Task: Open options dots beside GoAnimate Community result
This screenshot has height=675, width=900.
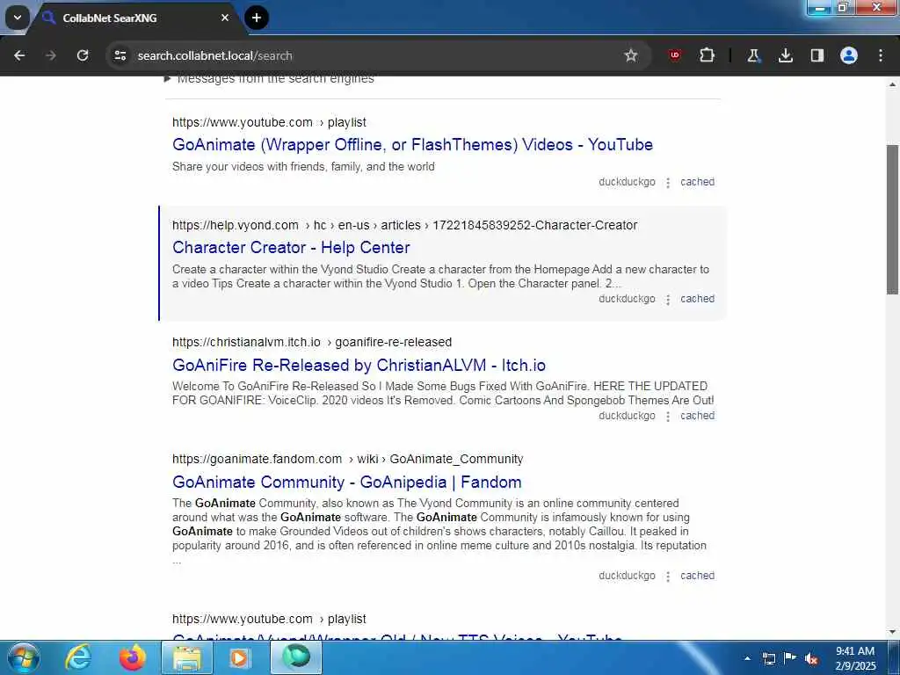Action: pyautogui.click(x=668, y=577)
